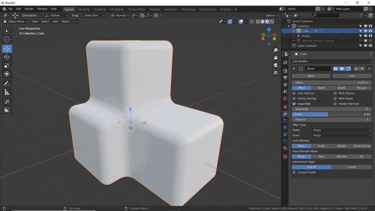Switch perspective/orthographic grid icon
The height and width of the screenshot is (211, 375).
click(x=275, y=73)
